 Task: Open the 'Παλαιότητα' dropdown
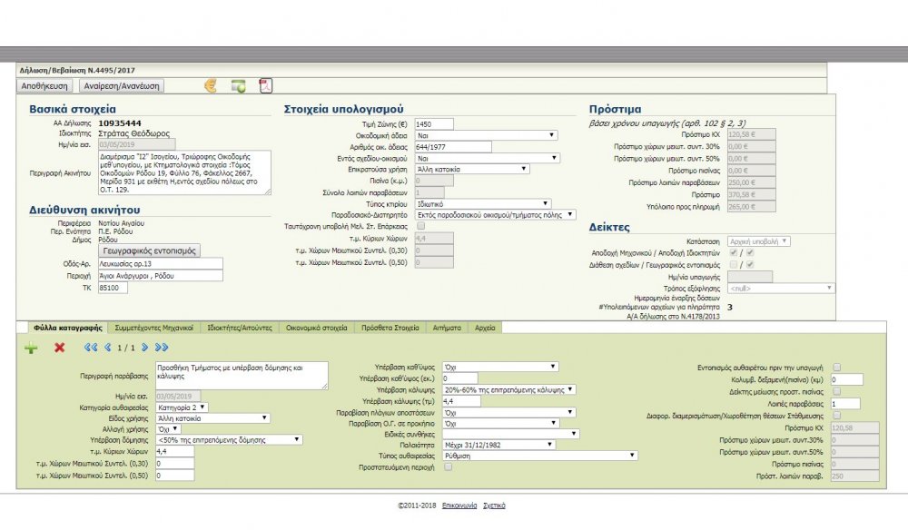pyautogui.click(x=498, y=445)
